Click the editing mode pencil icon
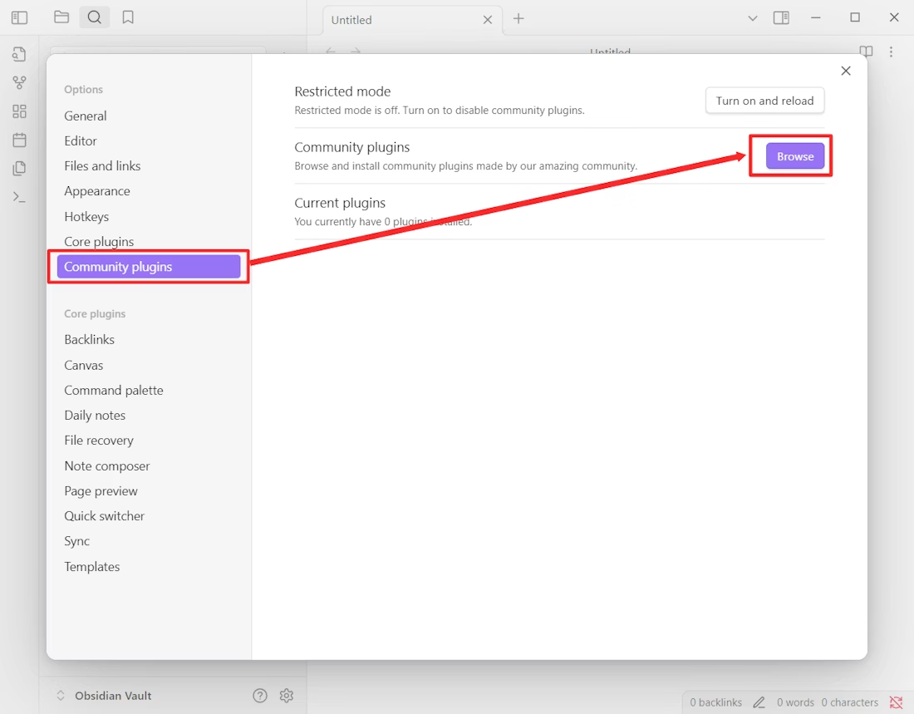914x714 pixels. 759,702
